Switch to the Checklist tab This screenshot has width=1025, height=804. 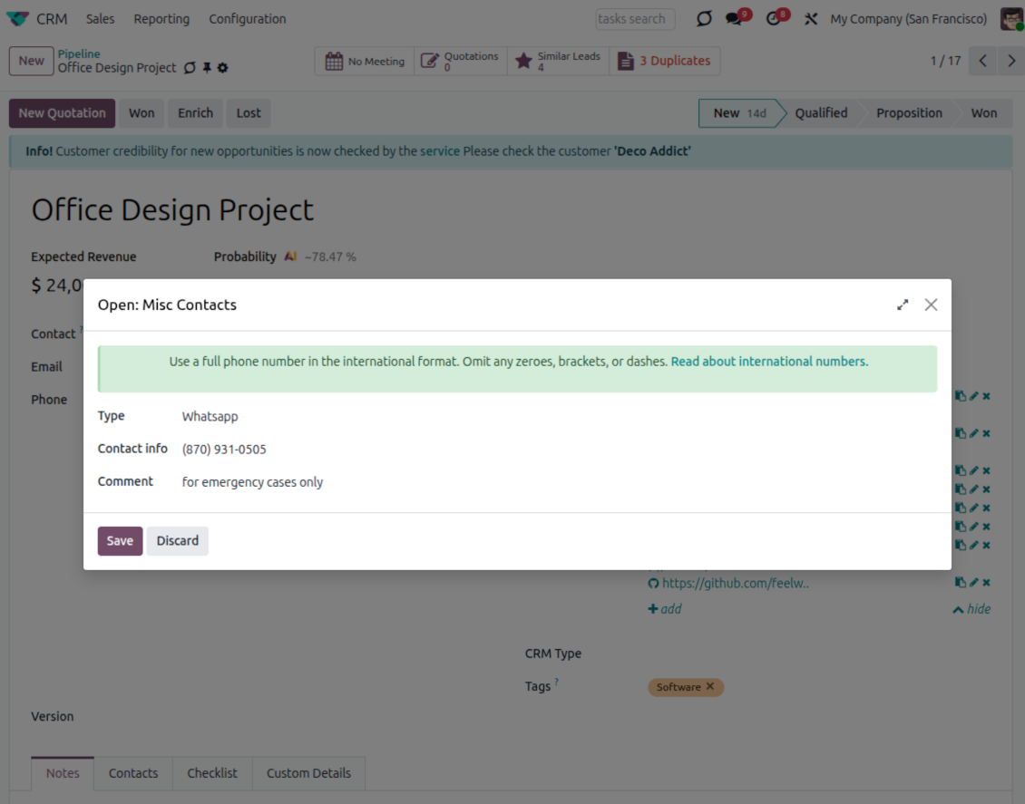pyautogui.click(x=212, y=773)
